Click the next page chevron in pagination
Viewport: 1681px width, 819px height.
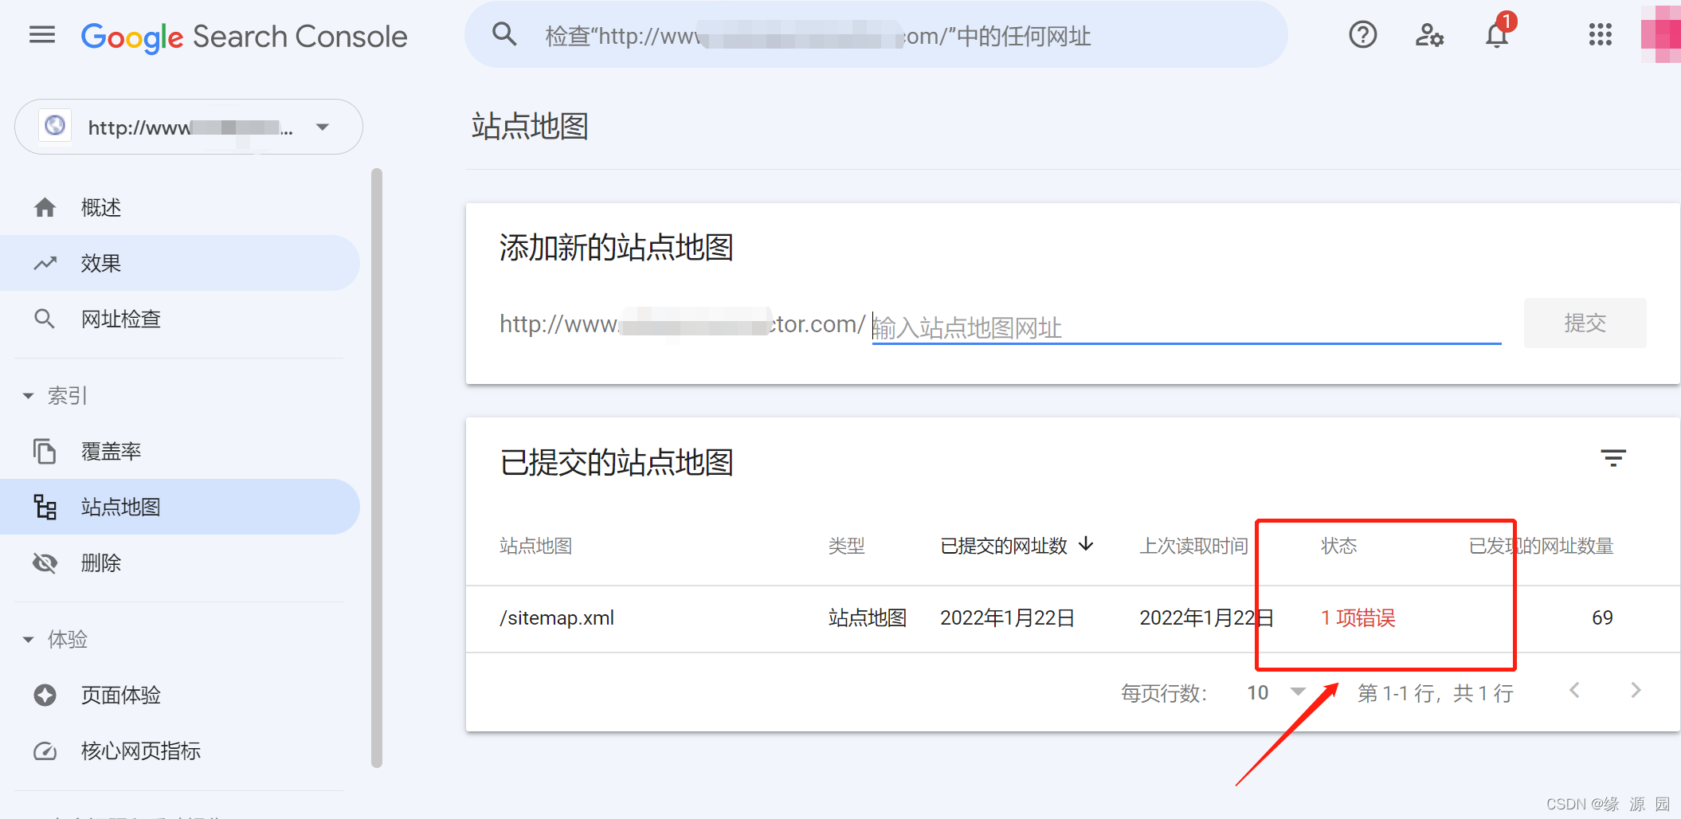pos(1636,690)
